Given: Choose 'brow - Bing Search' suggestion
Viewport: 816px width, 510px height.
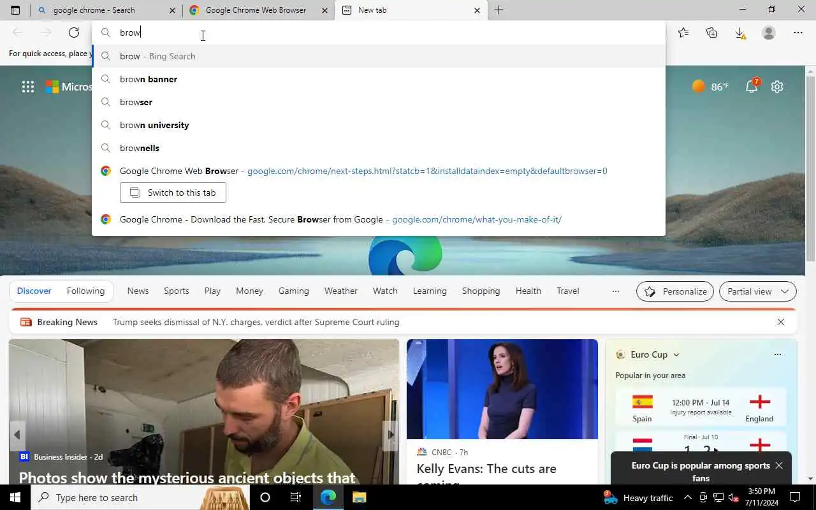Looking at the screenshot, I should 379,56.
